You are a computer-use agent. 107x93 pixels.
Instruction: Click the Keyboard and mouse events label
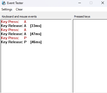point(19,17)
